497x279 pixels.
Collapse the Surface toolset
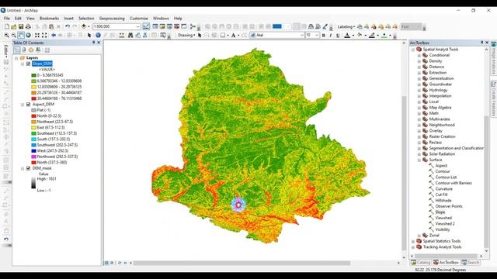pos(419,160)
